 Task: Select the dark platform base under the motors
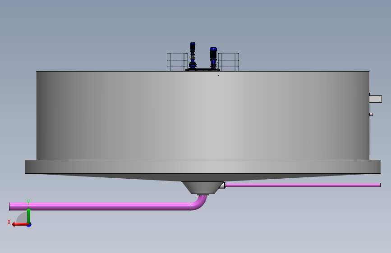click(x=203, y=70)
